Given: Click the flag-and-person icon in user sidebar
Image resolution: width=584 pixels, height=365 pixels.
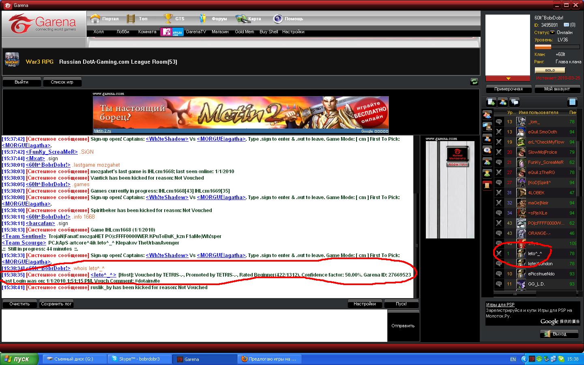Looking at the screenshot, I should [487, 127].
